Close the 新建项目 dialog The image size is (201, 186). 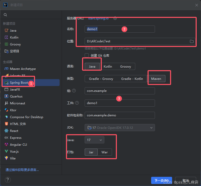click(x=196, y=5)
